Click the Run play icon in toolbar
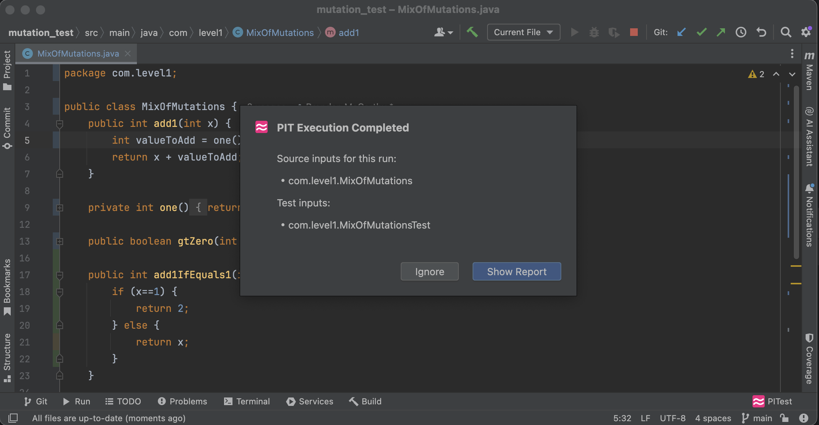 click(x=574, y=32)
